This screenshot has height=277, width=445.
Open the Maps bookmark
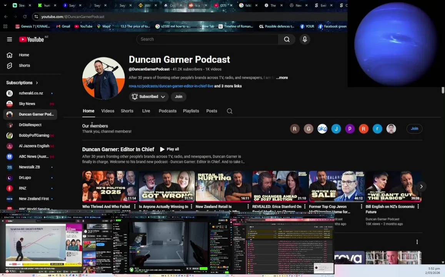click(x=103, y=27)
